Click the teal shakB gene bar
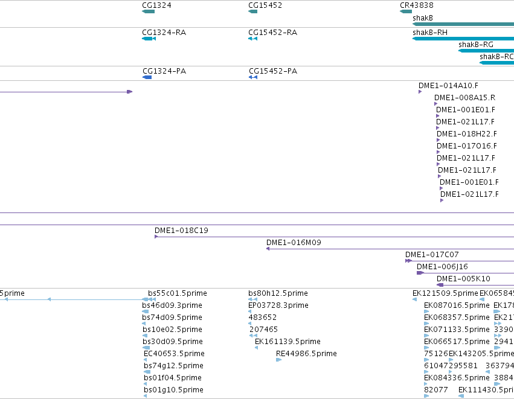Screen dimensions: 514x399 click(463, 24)
